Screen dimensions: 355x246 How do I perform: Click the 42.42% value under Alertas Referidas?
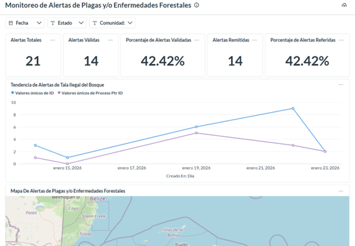(307, 61)
